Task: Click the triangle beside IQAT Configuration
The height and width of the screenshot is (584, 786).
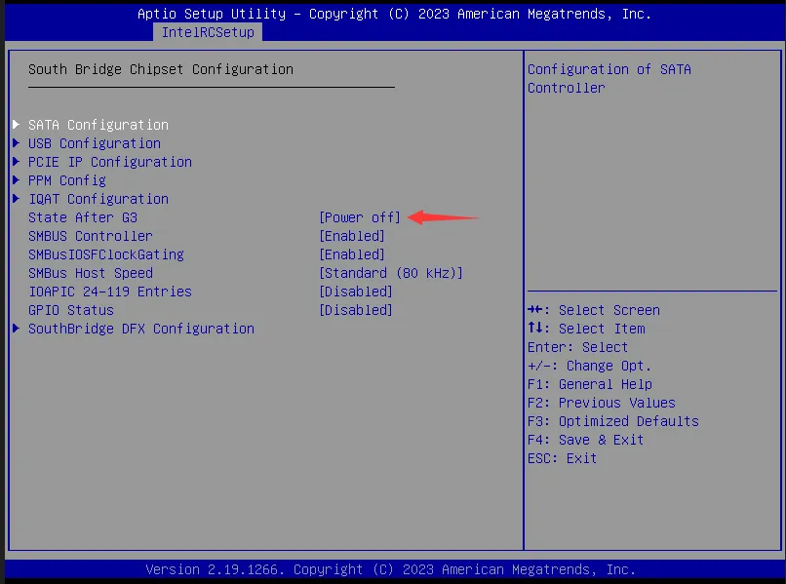Action: [17, 199]
